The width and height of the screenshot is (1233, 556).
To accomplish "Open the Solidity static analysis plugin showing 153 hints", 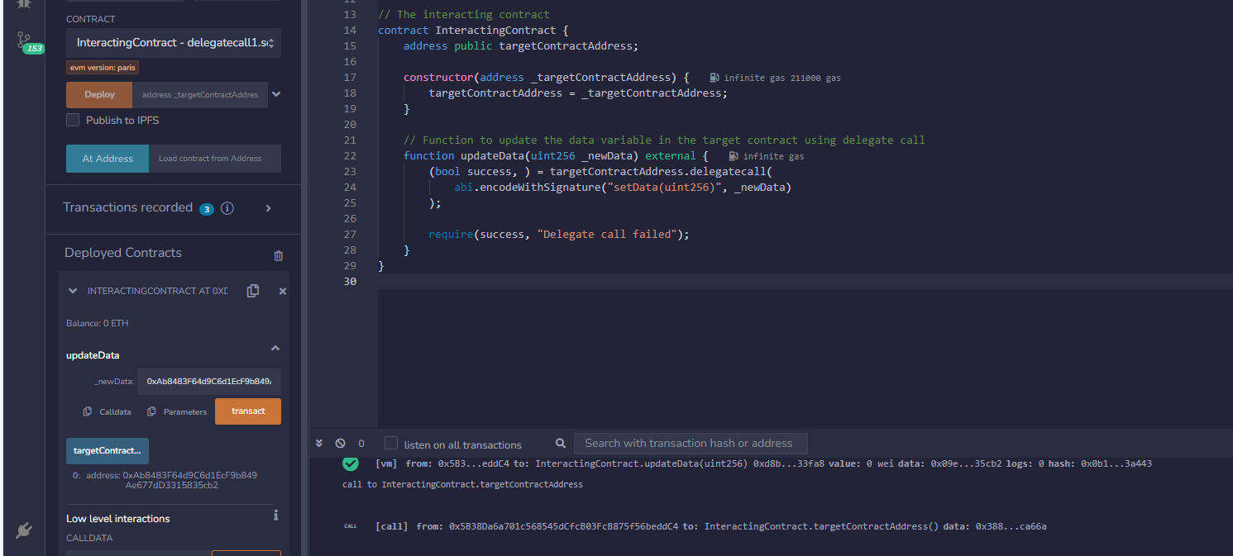I will (25, 39).
